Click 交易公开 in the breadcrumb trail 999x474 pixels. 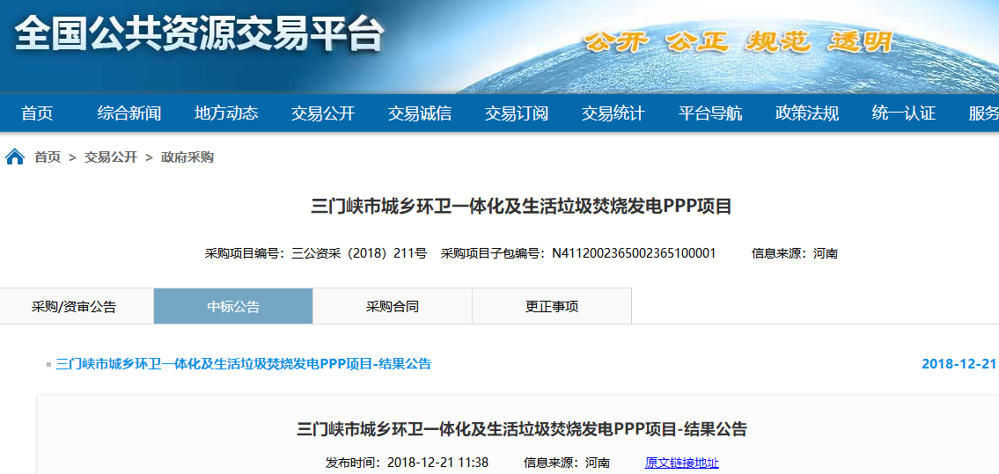(x=111, y=157)
